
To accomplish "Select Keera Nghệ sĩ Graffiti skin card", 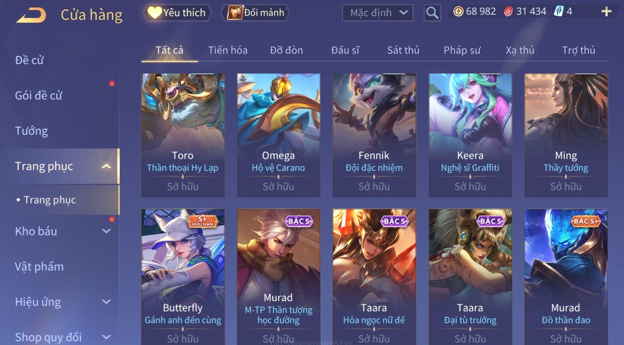I will click(470, 135).
